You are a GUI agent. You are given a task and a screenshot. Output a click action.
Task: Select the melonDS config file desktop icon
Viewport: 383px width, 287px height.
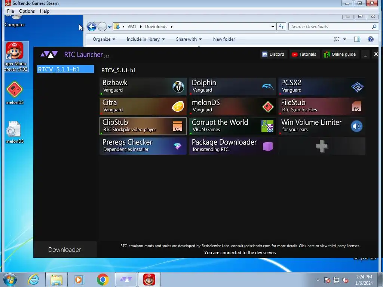(x=15, y=132)
